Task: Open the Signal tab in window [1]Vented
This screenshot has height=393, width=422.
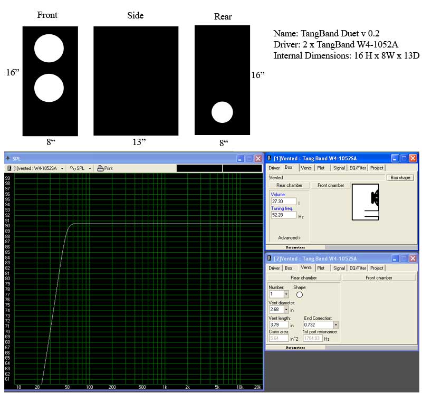Action: (x=339, y=168)
